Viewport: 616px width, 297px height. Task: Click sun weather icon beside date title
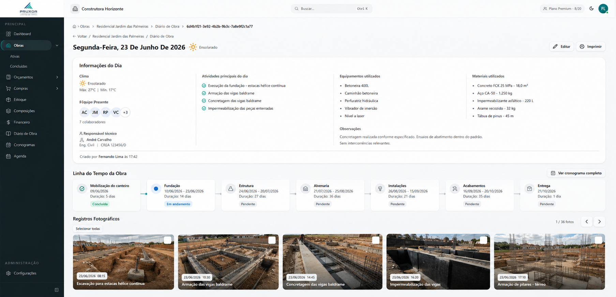193,47
